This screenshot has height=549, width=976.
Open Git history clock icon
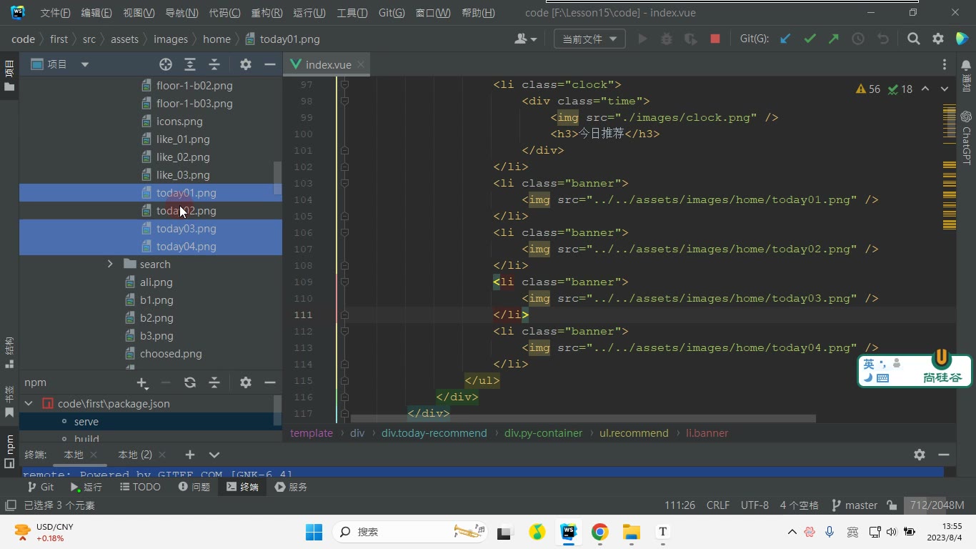pos(858,39)
